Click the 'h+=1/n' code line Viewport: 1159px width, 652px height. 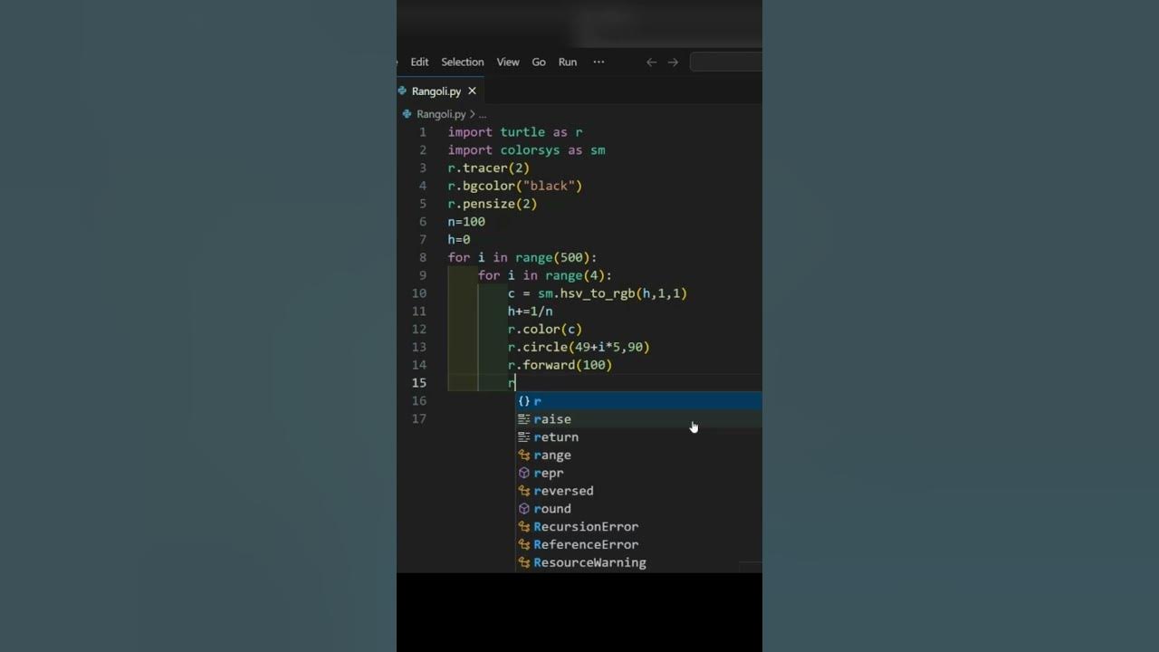[x=531, y=312]
